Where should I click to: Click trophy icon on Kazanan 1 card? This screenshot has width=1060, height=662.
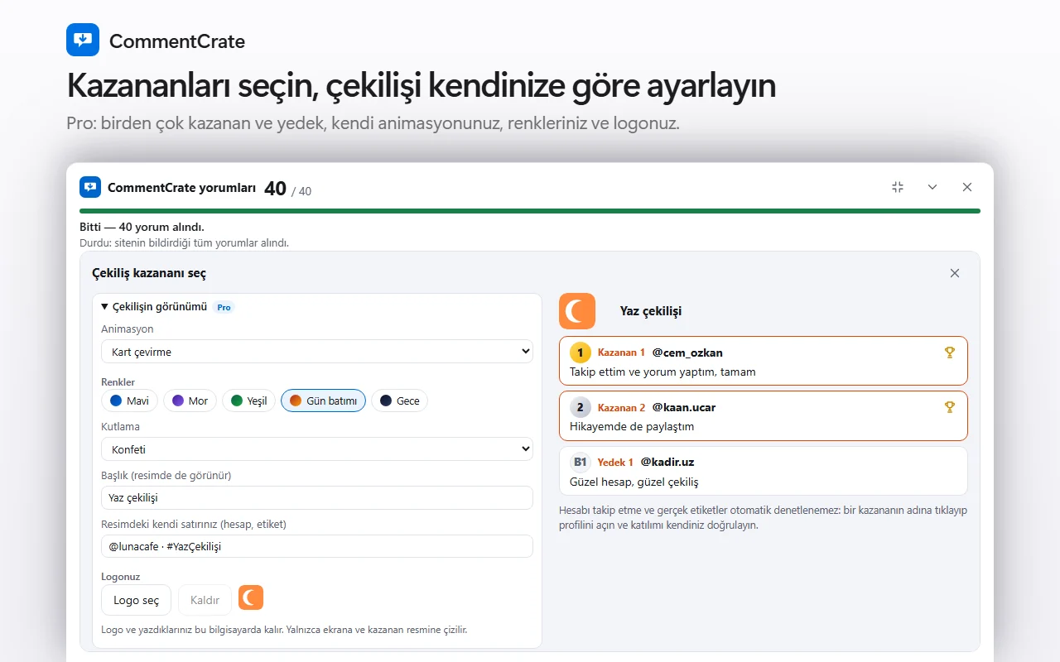tap(950, 353)
